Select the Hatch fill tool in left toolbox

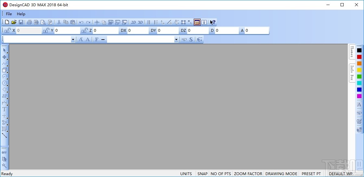4,129
